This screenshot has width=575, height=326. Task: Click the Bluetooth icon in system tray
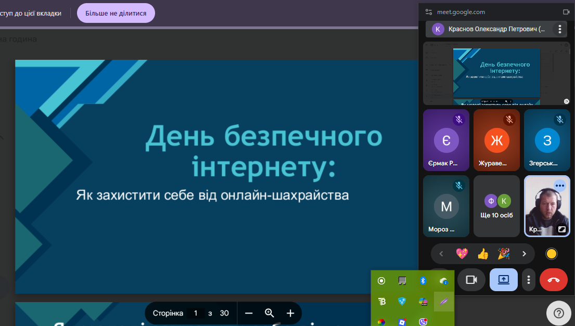pyautogui.click(x=423, y=280)
